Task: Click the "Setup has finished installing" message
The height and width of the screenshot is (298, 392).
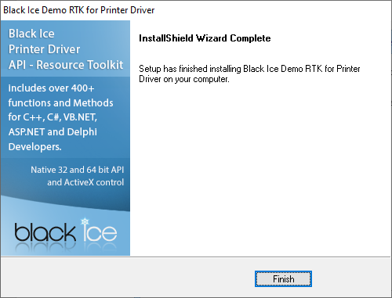Action: [x=249, y=69]
